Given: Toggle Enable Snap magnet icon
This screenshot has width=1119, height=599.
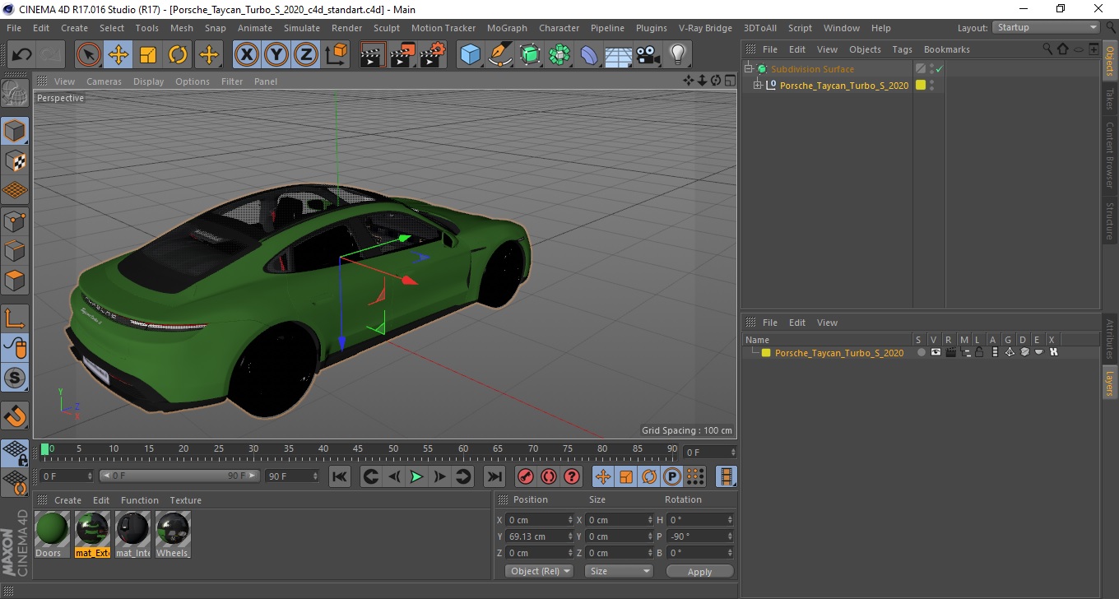Looking at the screenshot, I should tap(15, 416).
